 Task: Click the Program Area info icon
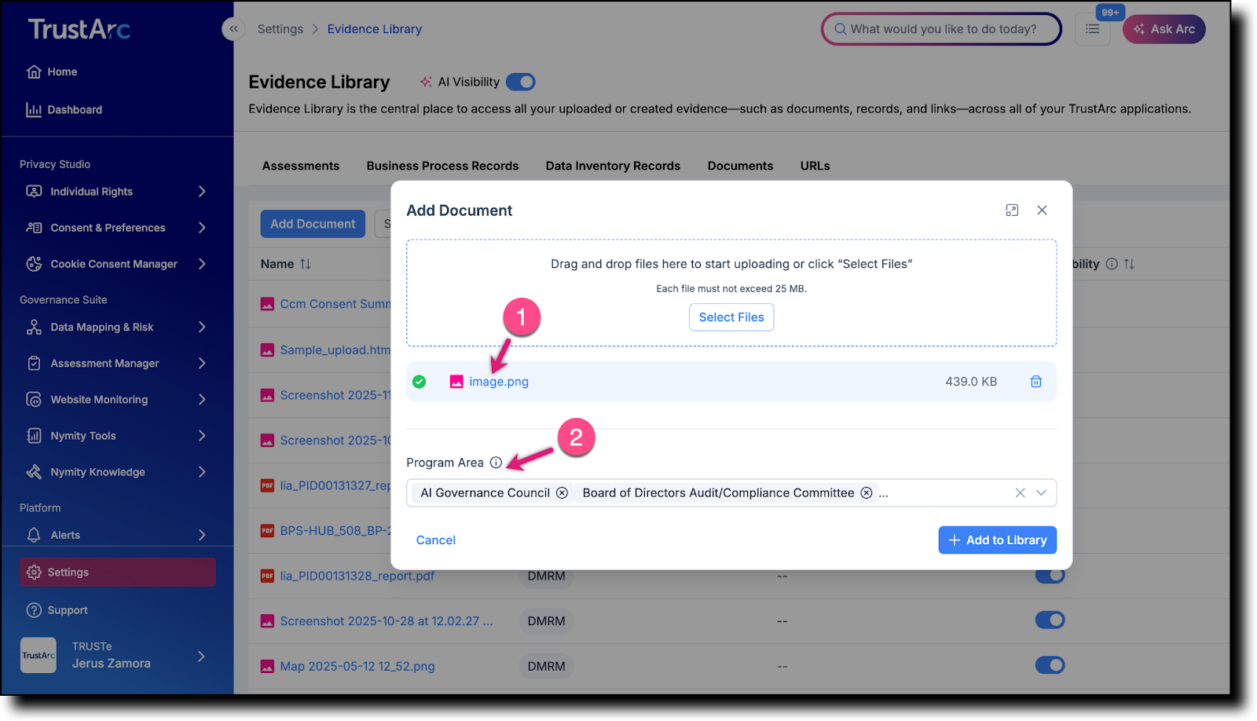pyautogui.click(x=496, y=463)
